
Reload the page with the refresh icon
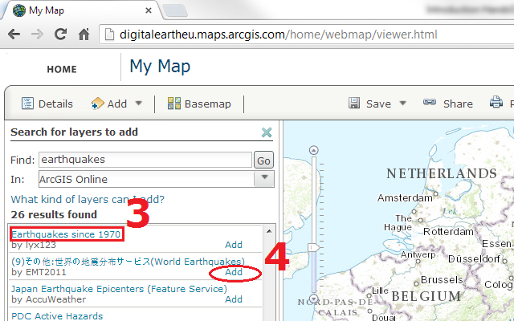(x=61, y=34)
